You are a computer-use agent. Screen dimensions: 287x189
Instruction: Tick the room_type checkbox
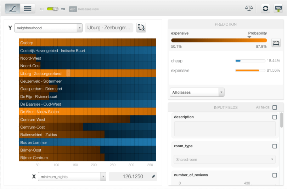pyautogui.click(x=275, y=146)
